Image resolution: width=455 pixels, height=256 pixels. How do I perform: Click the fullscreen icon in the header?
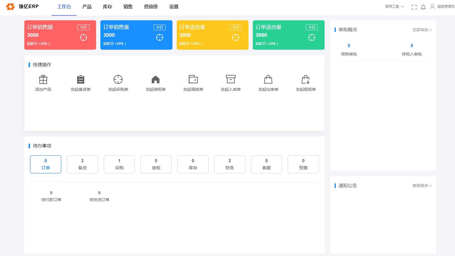pyautogui.click(x=414, y=7)
